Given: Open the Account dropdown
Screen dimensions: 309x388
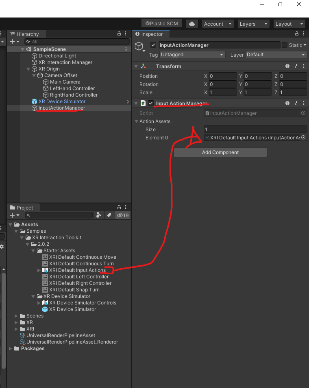Looking at the screenshot, I should tap(218, 24).
